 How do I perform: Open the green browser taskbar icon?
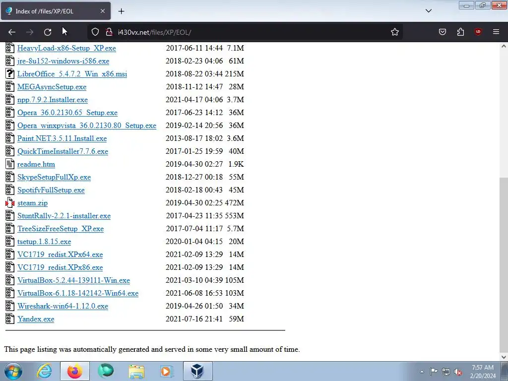click(x=106, y=371)
